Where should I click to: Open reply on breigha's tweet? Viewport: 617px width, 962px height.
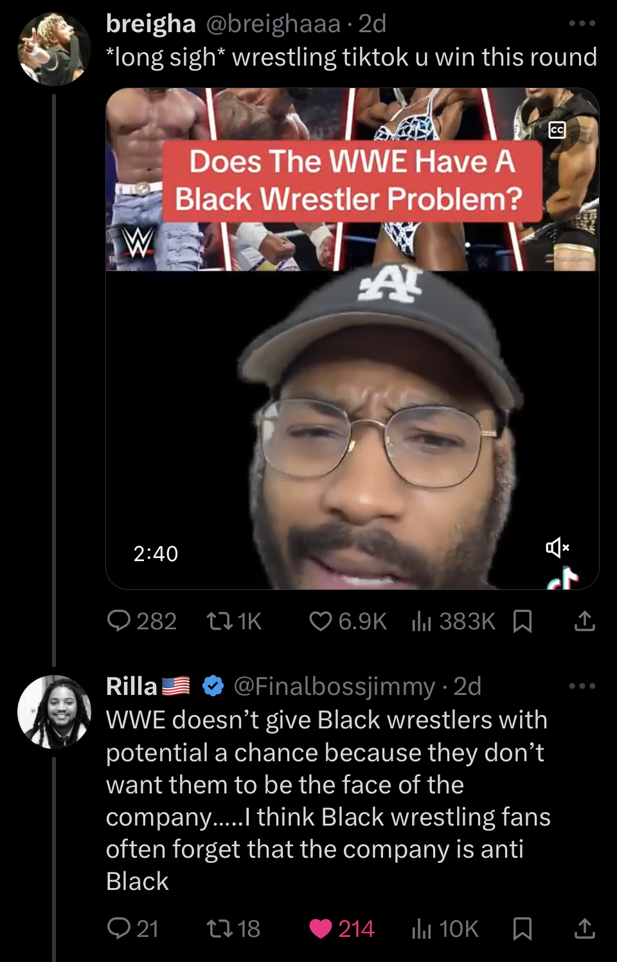[x=119, y=621]
